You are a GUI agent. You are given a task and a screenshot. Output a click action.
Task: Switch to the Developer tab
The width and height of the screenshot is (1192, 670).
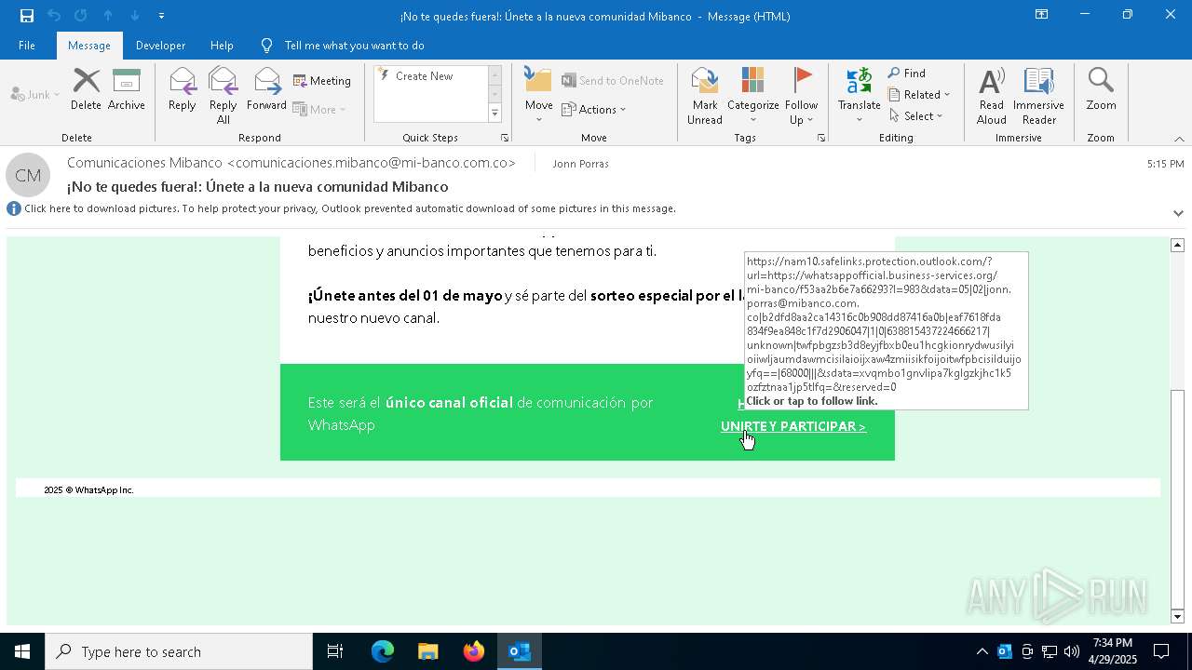[160, 46]
